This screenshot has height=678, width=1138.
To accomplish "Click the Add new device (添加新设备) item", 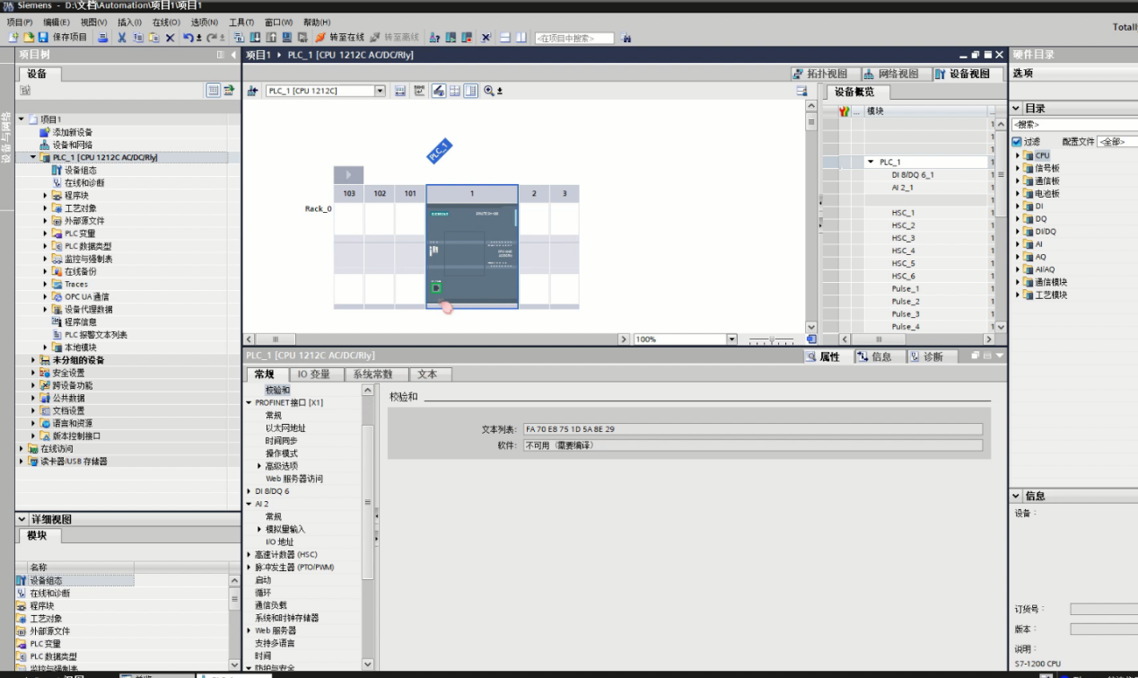I will click(x=72, y=132).
